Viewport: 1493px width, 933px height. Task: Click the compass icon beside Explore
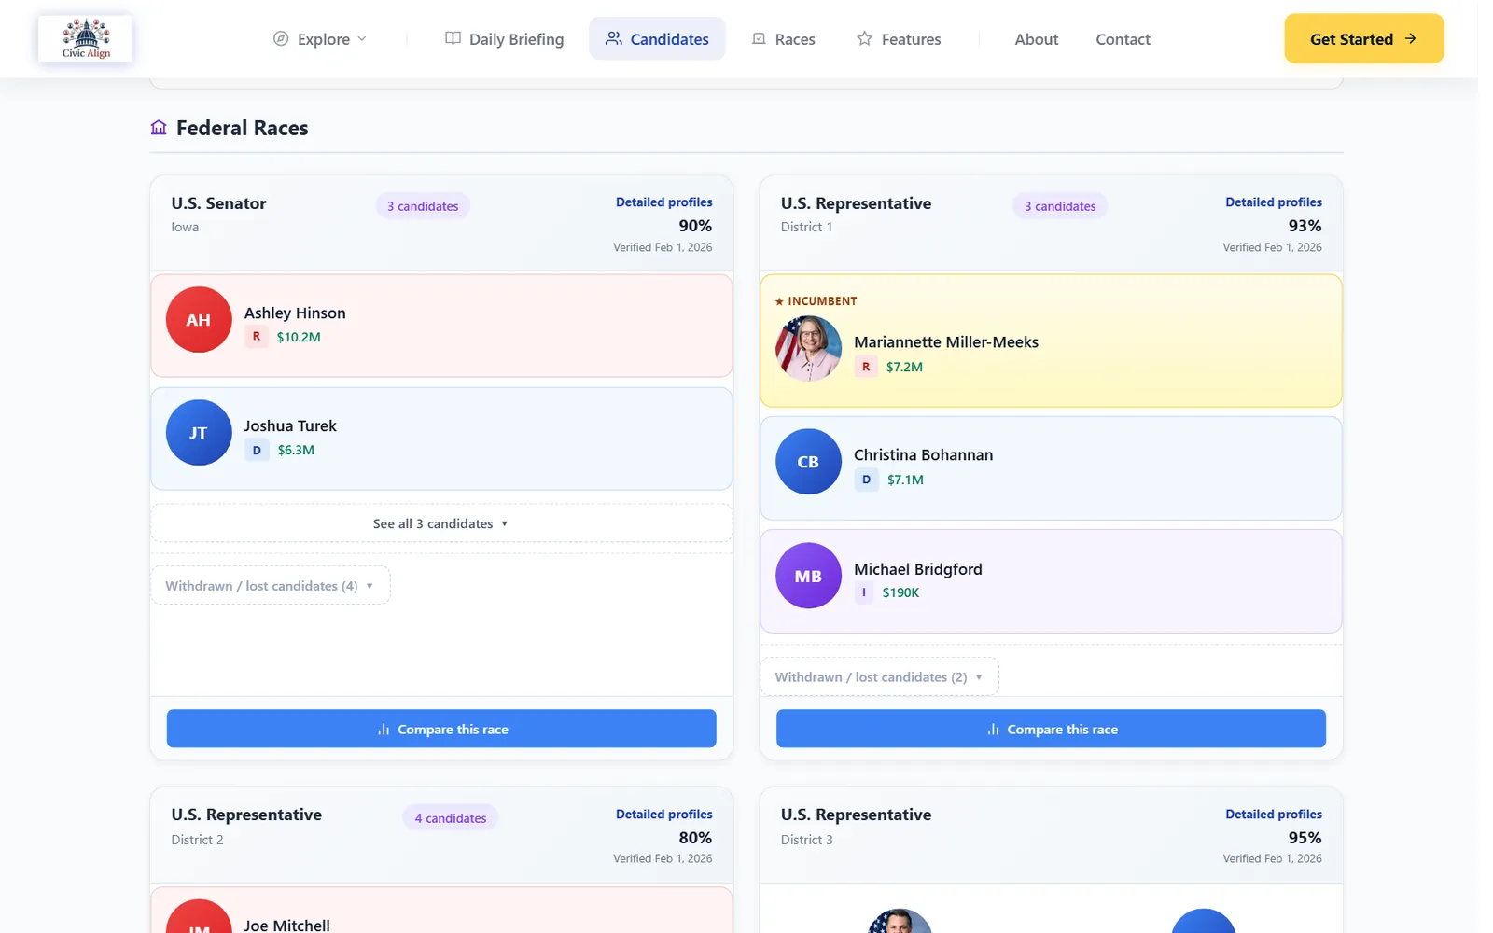pos(281,38)
